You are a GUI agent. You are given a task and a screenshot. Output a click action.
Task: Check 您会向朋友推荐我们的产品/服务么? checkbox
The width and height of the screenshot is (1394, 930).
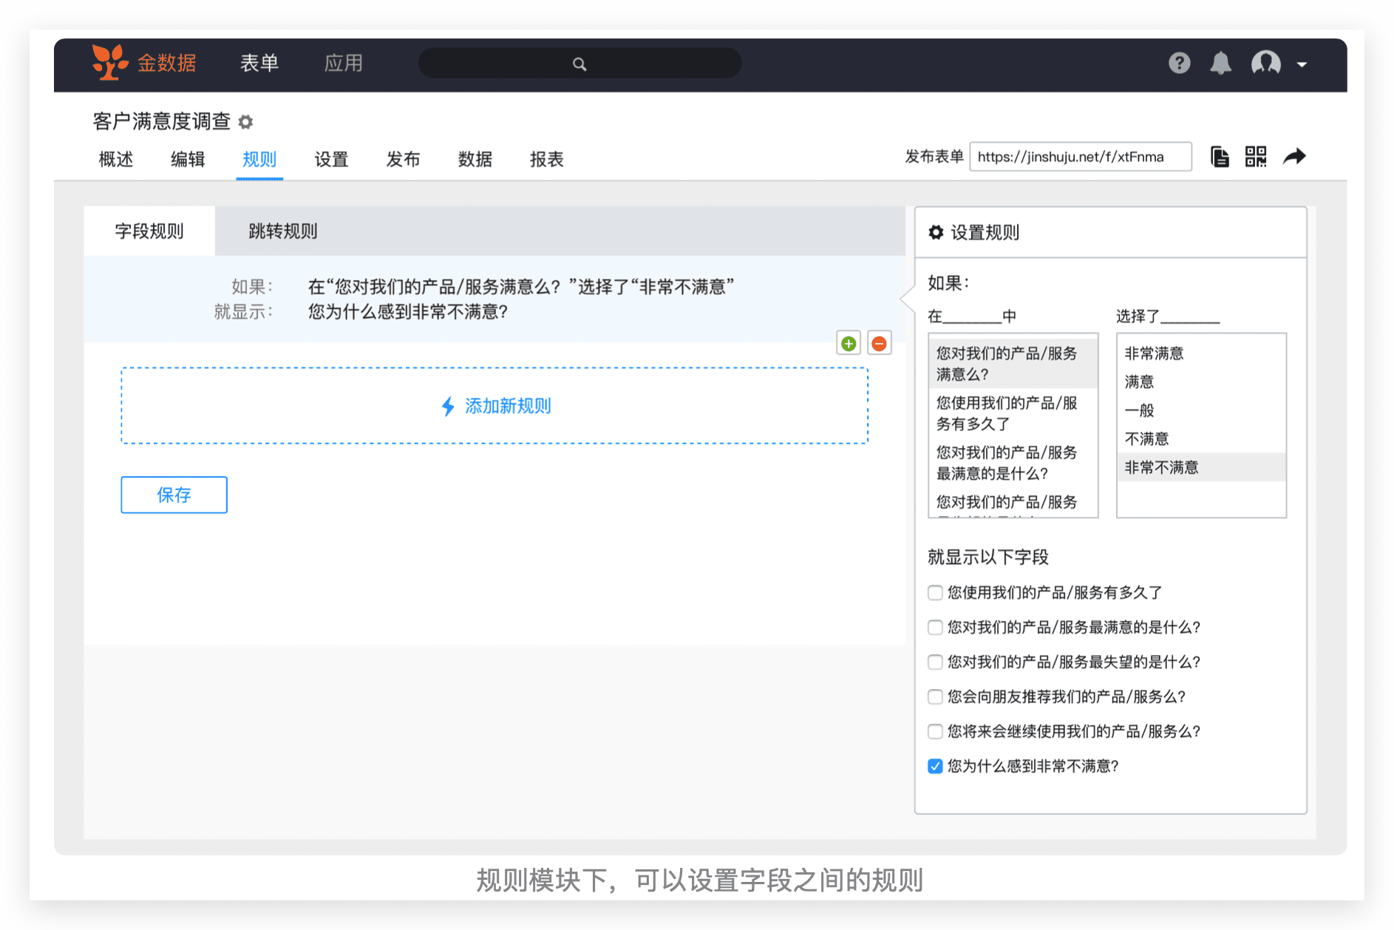[935, 697]
